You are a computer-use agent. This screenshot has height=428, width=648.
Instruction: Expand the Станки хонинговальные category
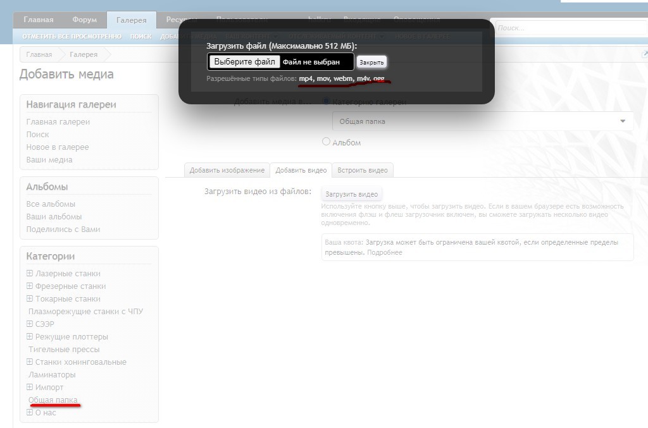click(x=29, y=362)
